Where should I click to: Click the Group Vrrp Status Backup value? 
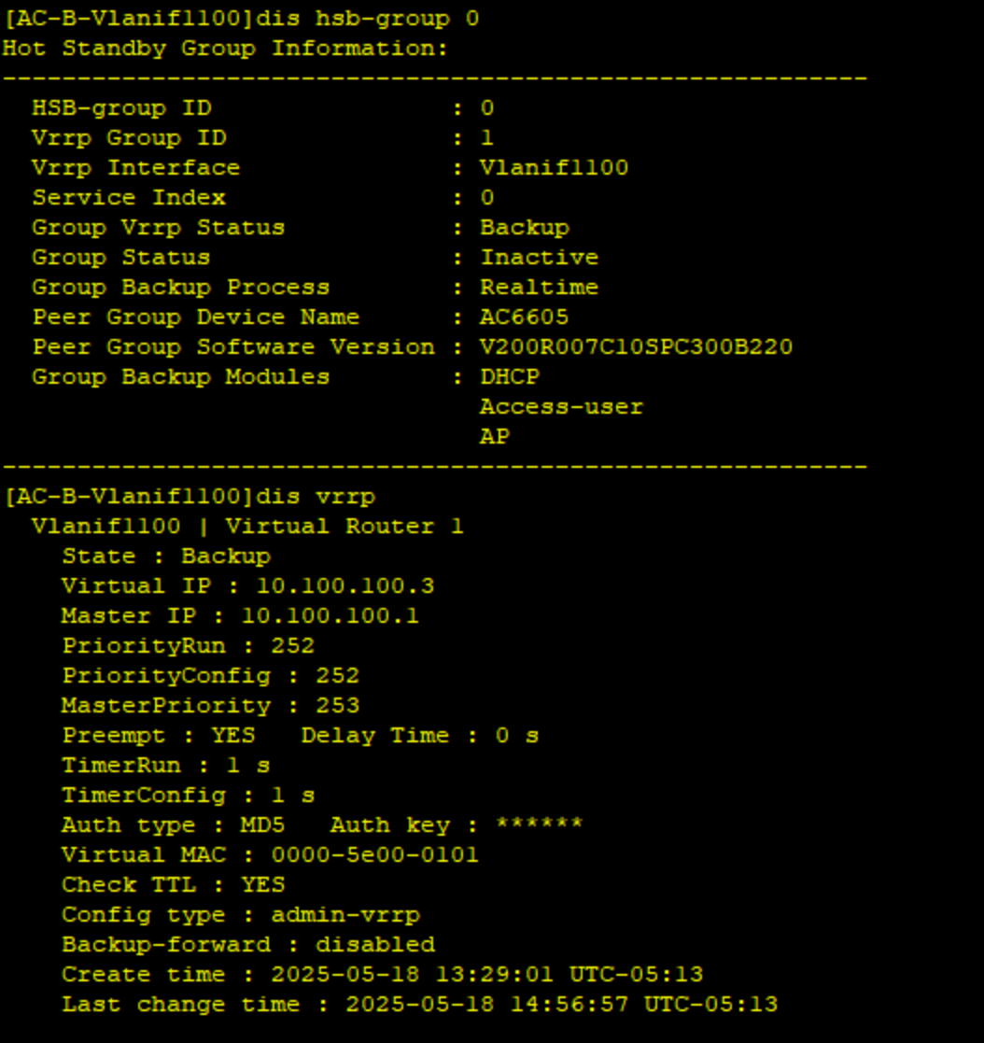click(x=525, y=228)
